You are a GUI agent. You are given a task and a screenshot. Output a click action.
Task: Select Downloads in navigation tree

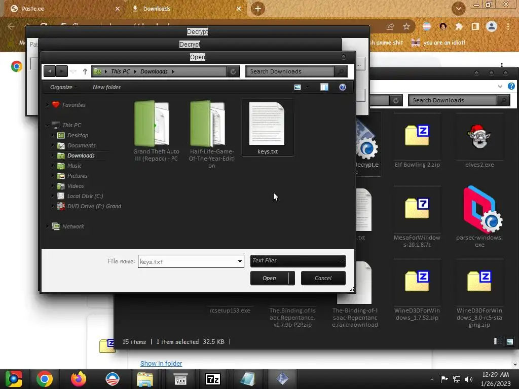[81, 155]
